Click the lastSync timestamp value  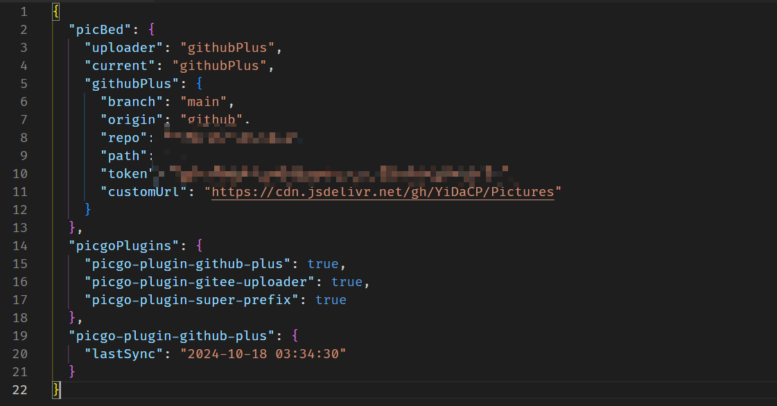pyautogui.click(x=263, y=353)
